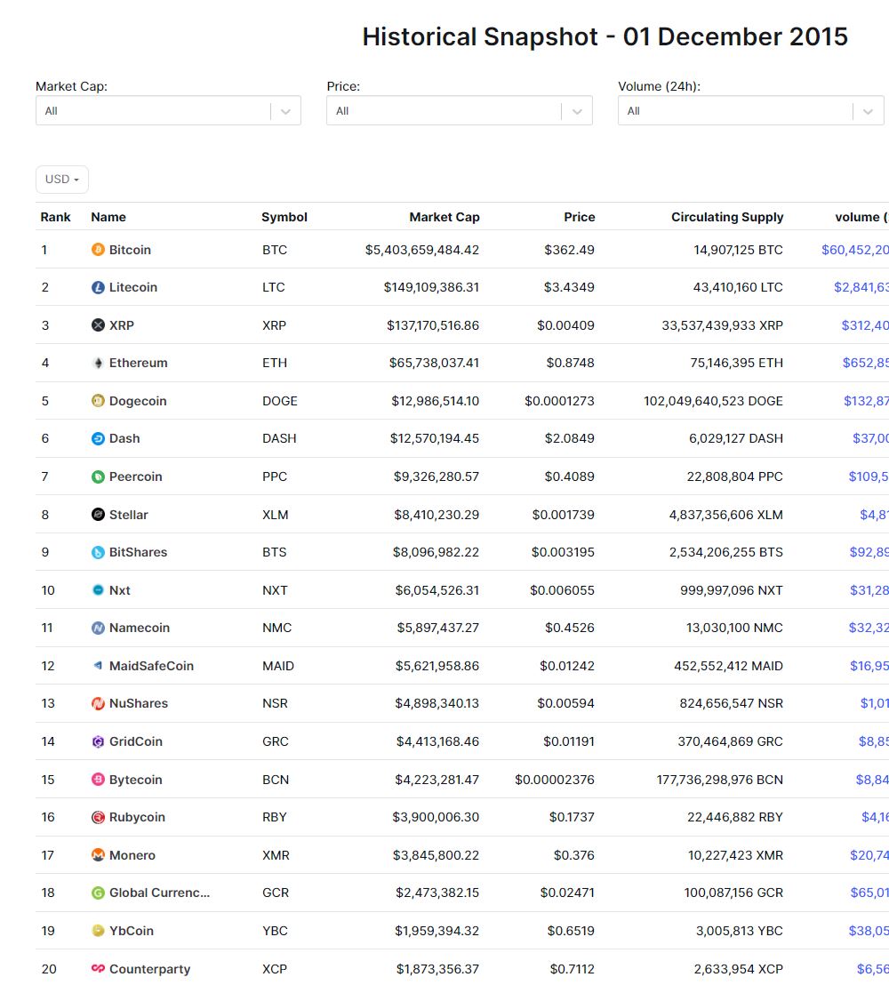Sort table by Rank column header
The height and width of the screenshot is (985, 889).
[55, 217]
